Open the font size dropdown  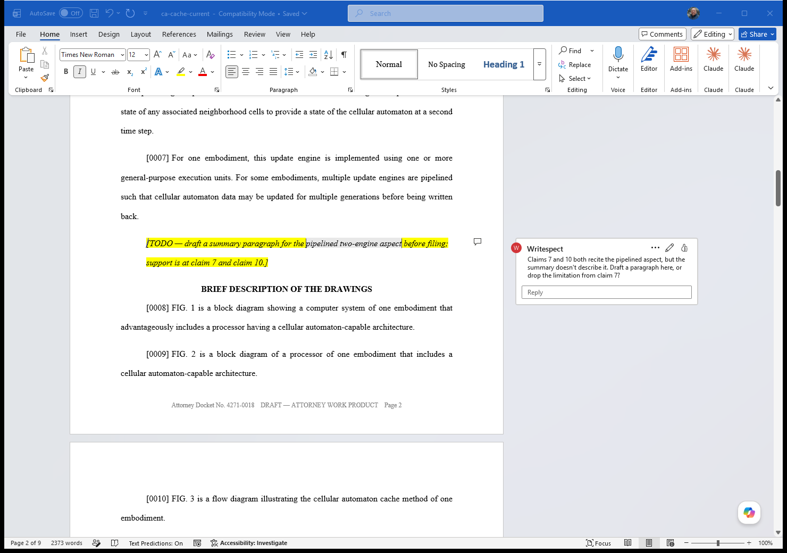tap(146, 55)
